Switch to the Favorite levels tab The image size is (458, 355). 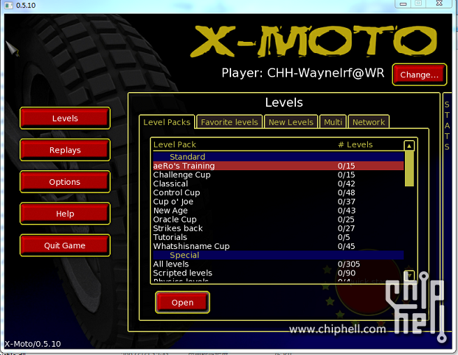pos(230,122)
